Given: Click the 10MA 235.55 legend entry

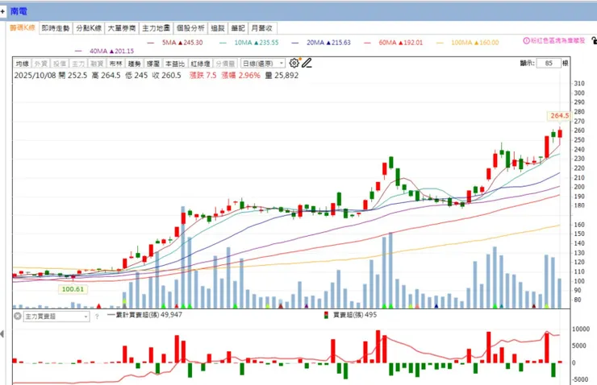Looking at the screenshot, I should [249, 43].
